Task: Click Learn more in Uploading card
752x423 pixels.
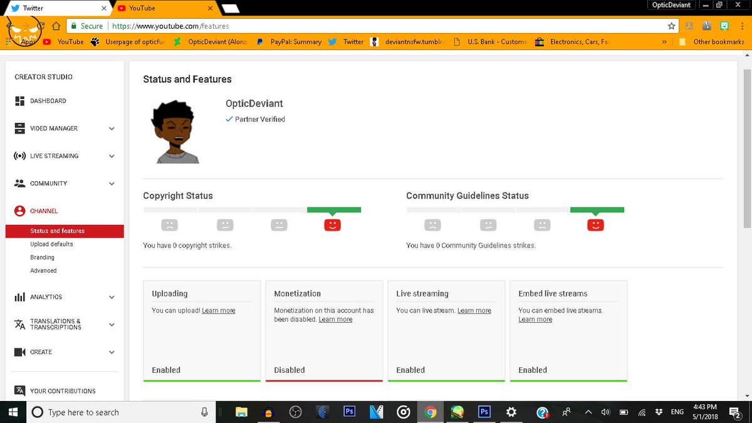Action: point(219,311)
